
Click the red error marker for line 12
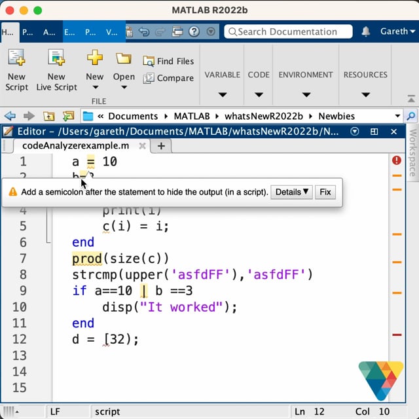[397, 335]
